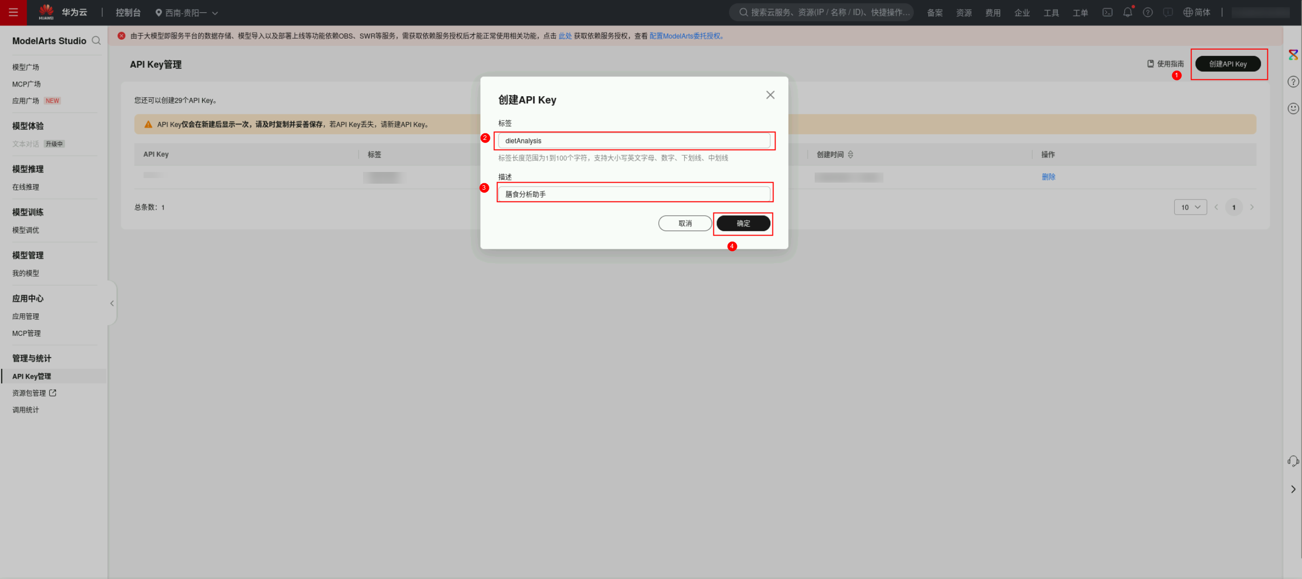Click the 删除 link in table row

click(x=1048, y=177)
